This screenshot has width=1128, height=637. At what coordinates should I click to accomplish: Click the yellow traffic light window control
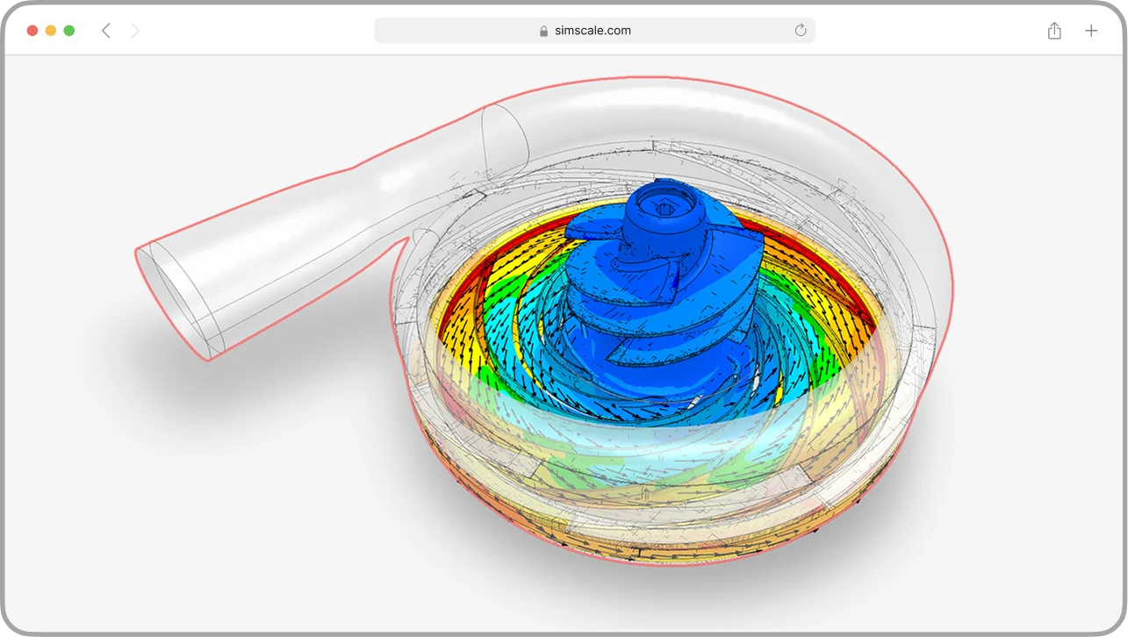pos(50,29)
